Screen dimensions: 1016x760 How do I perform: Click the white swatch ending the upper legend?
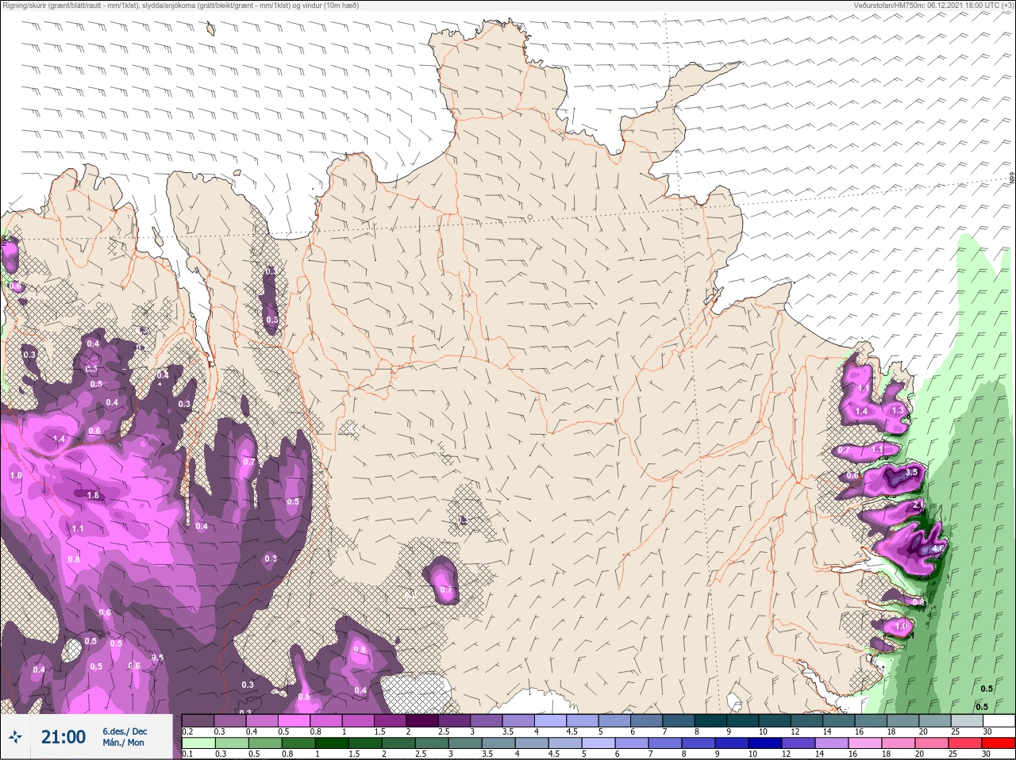(999, 721)
